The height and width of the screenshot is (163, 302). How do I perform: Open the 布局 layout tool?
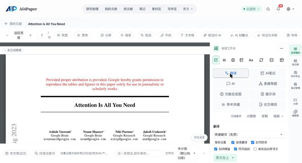(292, 35)
